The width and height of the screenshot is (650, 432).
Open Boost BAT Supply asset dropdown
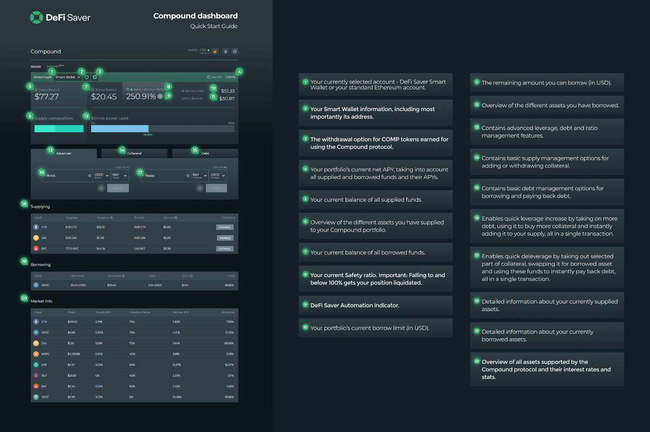tap(120, 175)
